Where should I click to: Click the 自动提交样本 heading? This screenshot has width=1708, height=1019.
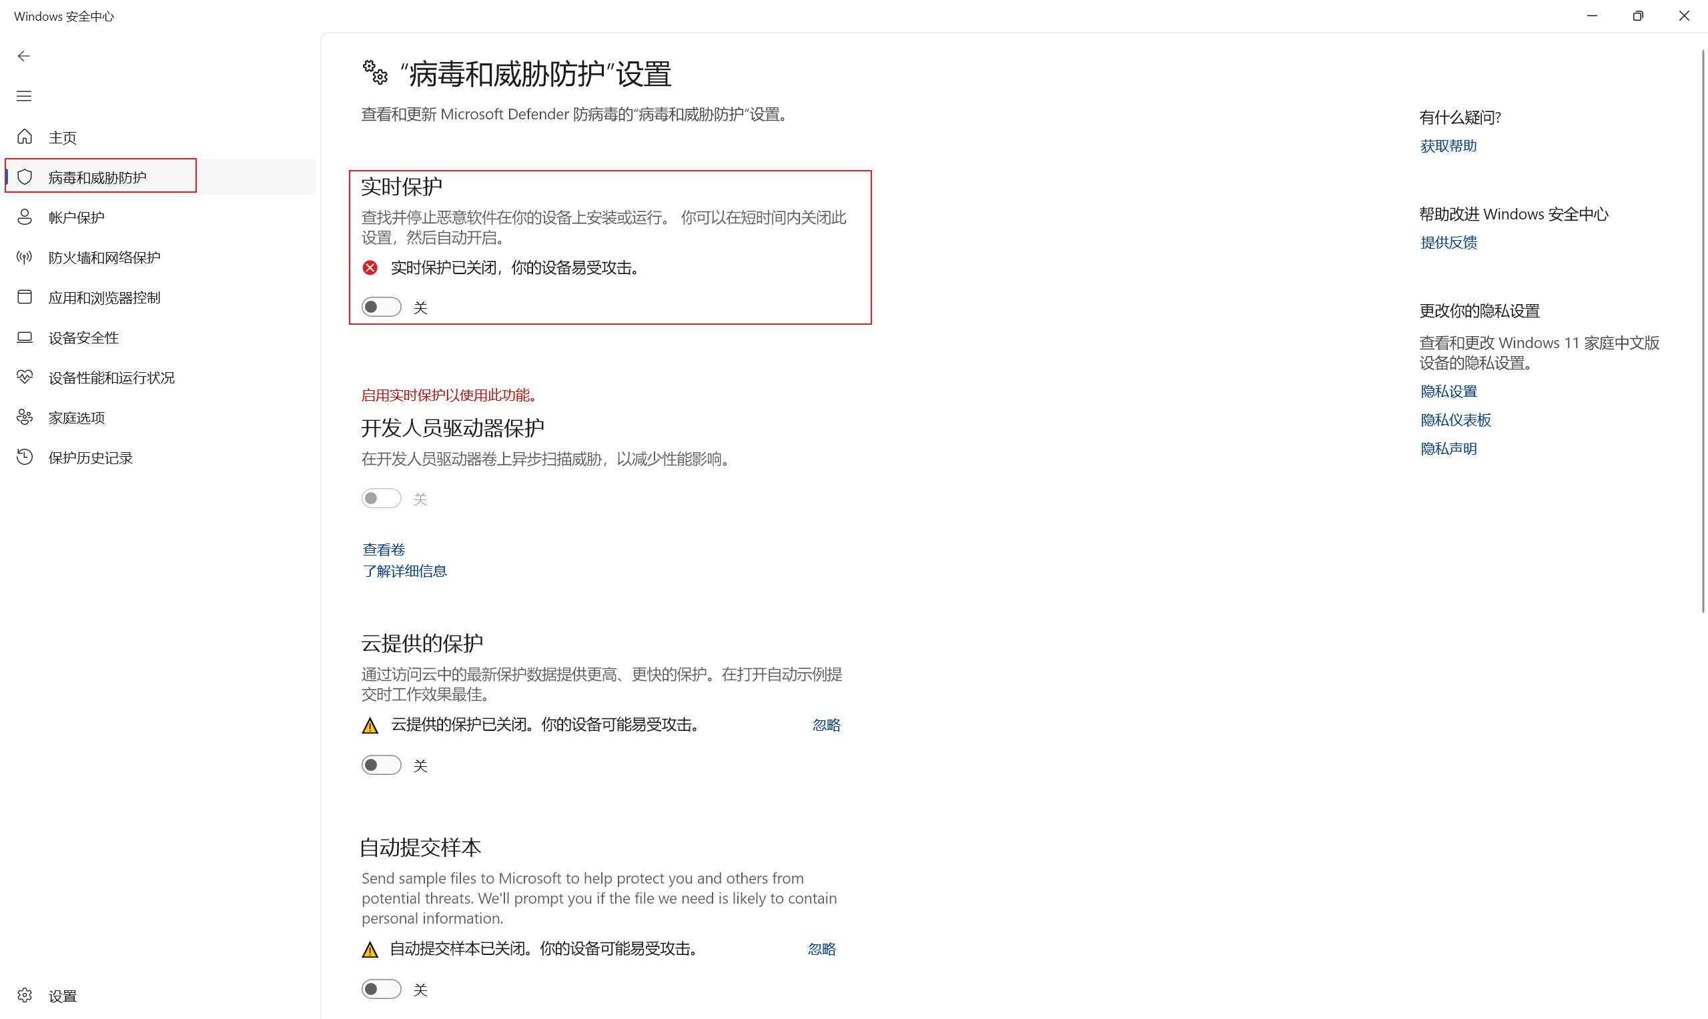click(421, 848)
